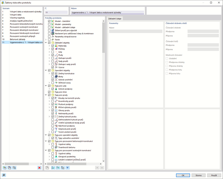
Task: Enable the Model - parametry checkbox
Action: coord(49,24)
